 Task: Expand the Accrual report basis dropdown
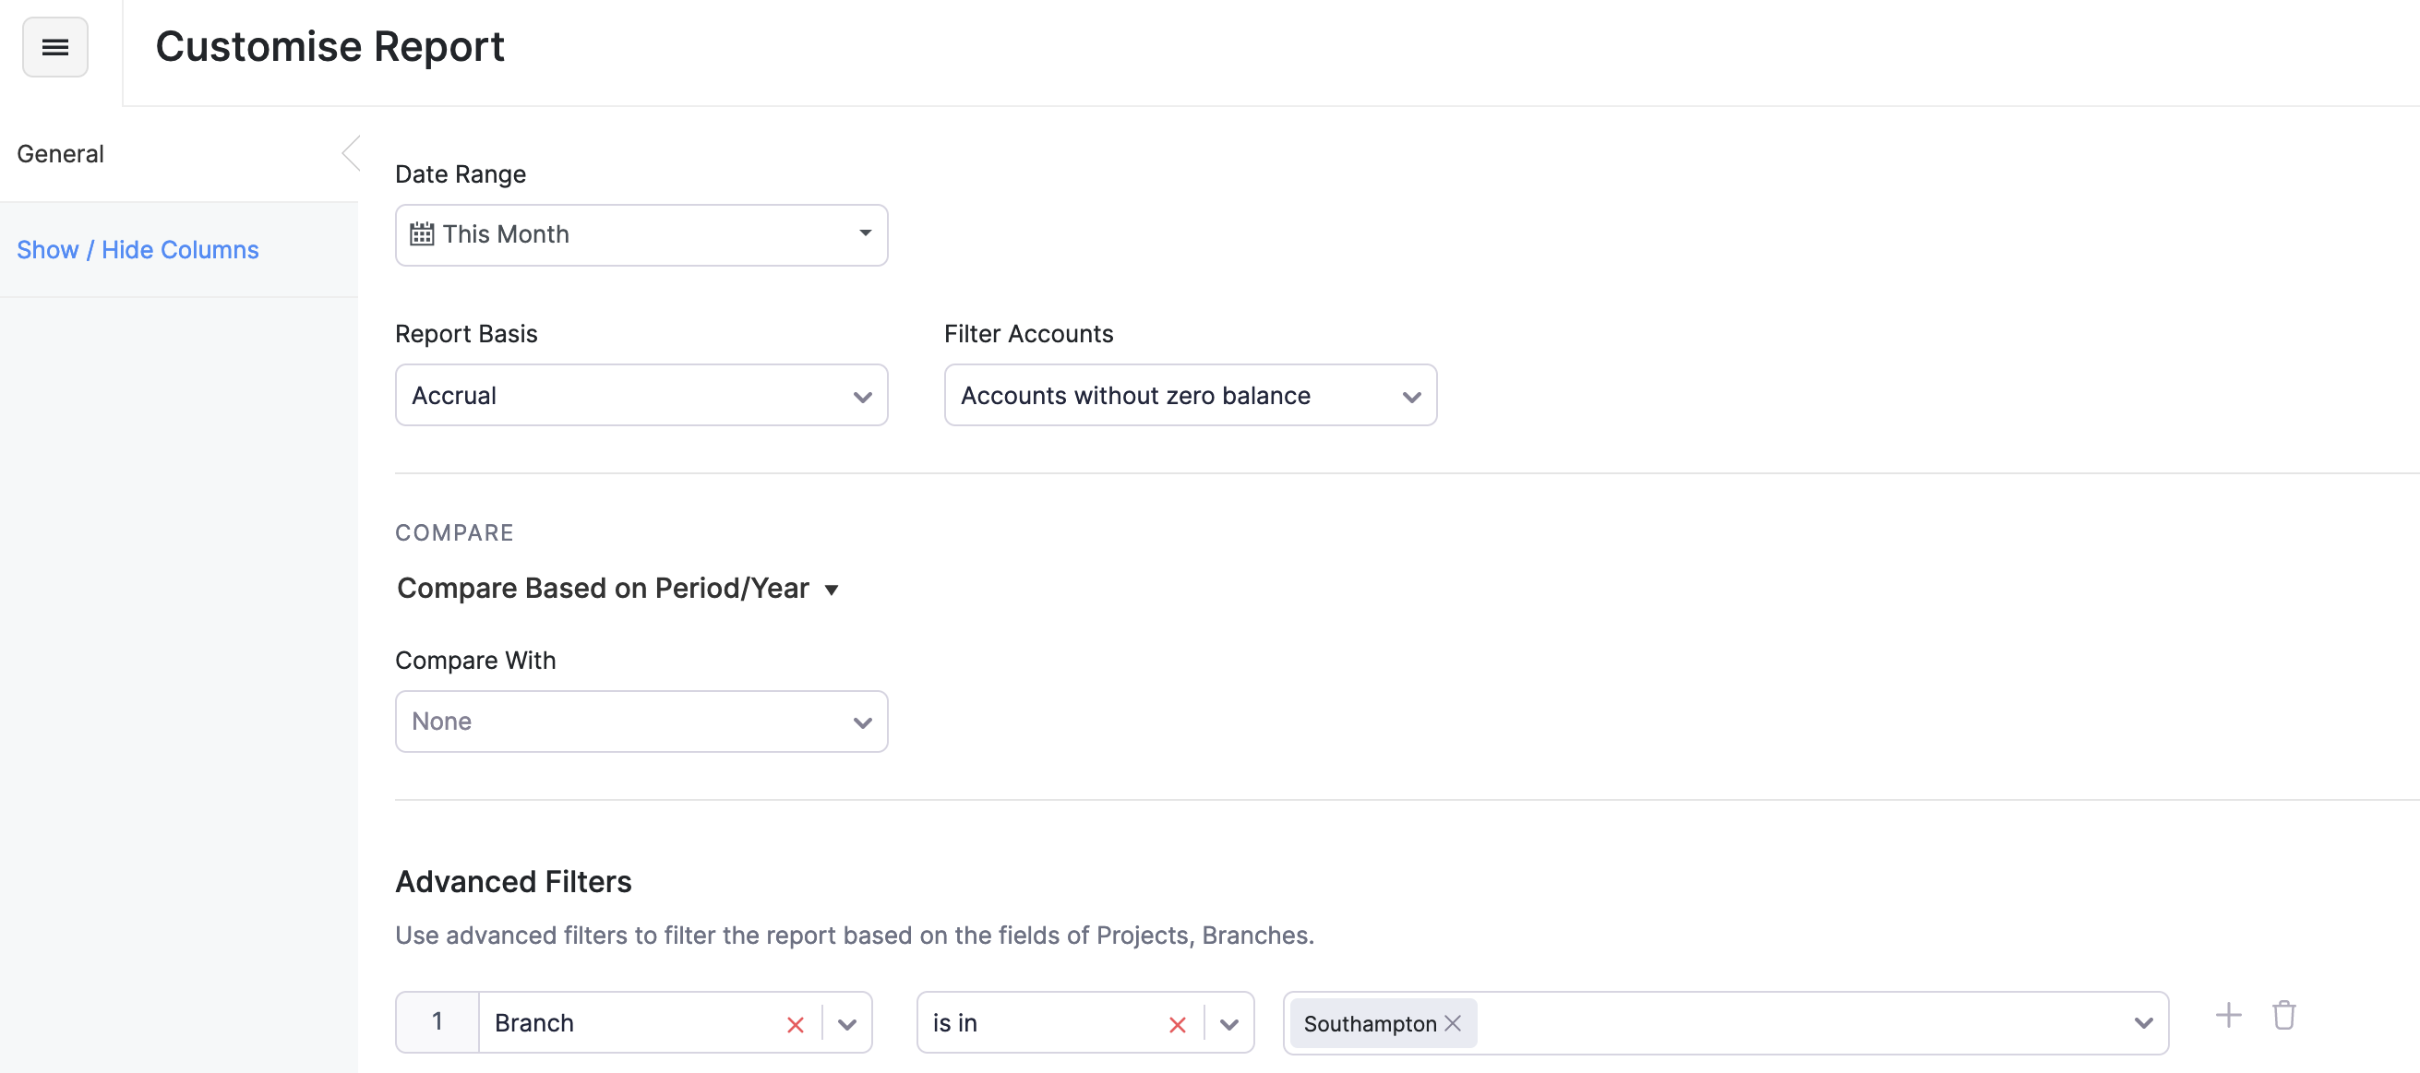click(x=641, y=395)
